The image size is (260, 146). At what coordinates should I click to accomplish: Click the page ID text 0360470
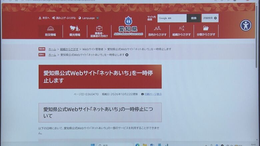point(86,94)
